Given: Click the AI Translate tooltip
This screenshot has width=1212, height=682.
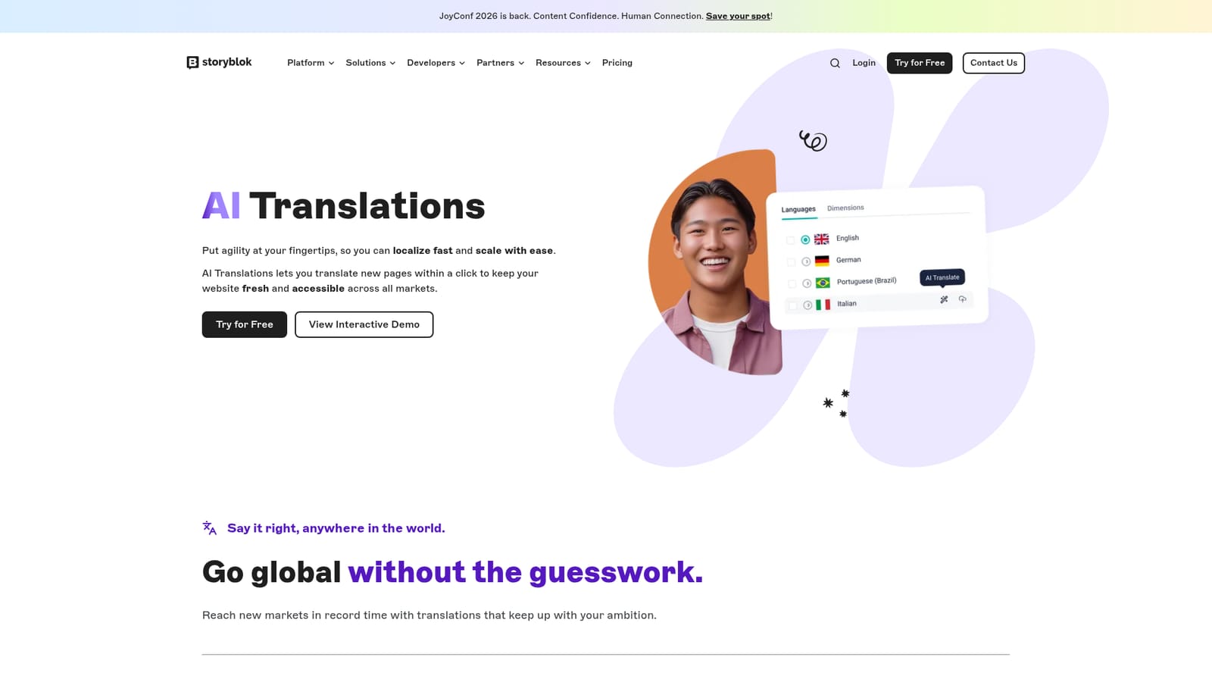Looking at the screenshot, I should coord(942,277).
